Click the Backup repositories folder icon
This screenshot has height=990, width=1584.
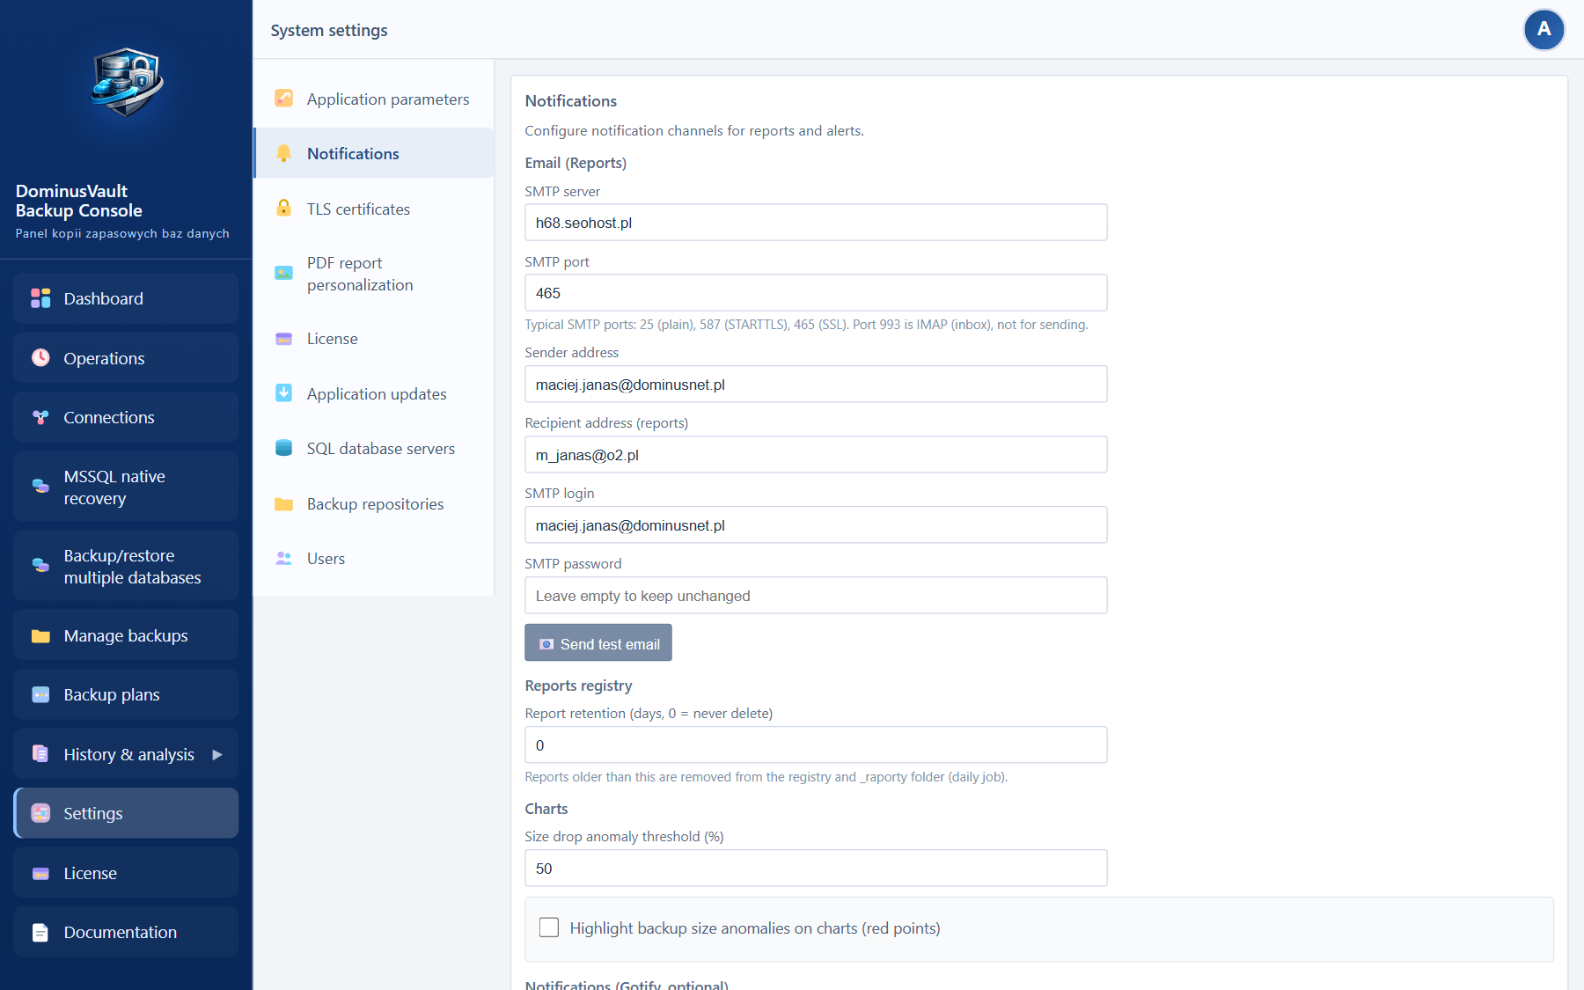[283, 503]
